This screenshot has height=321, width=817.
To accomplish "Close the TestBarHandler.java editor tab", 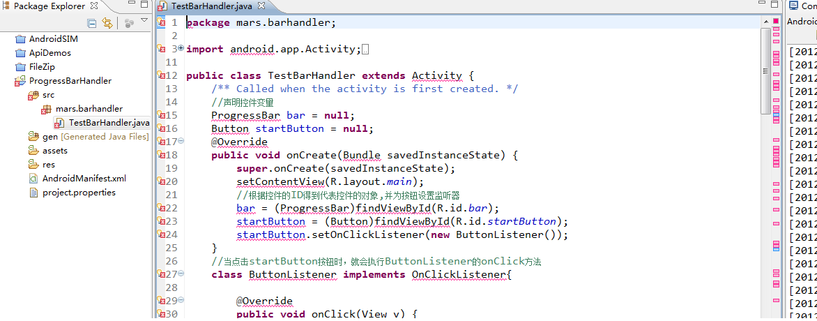I will (261, 6).
